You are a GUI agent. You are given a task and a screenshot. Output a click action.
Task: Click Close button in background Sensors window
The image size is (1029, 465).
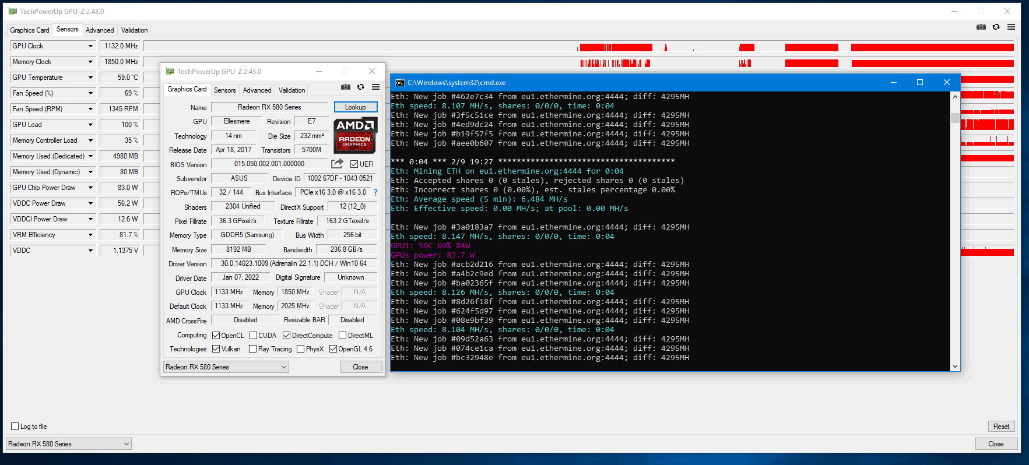click(996, 444)
